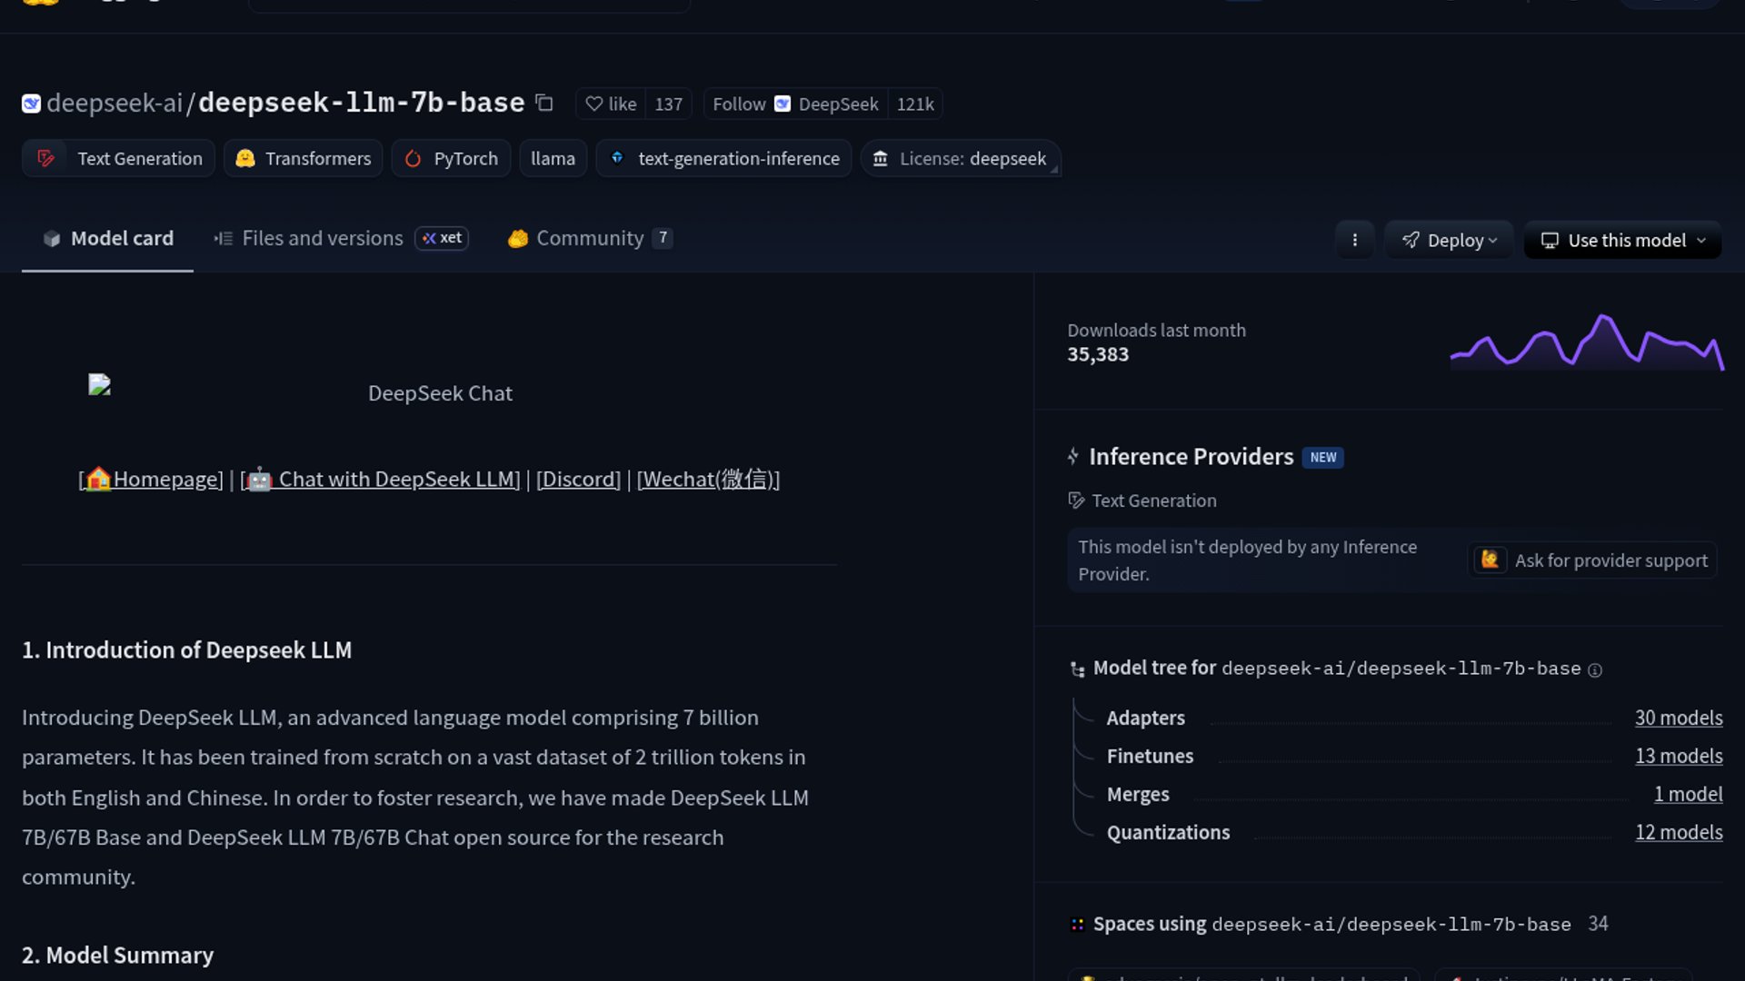Copy model name with clipboard icon
Screen dimensions: 1745x981
click(x=544, y=103)
